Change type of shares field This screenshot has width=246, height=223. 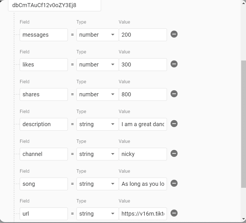tap(97, 94)
